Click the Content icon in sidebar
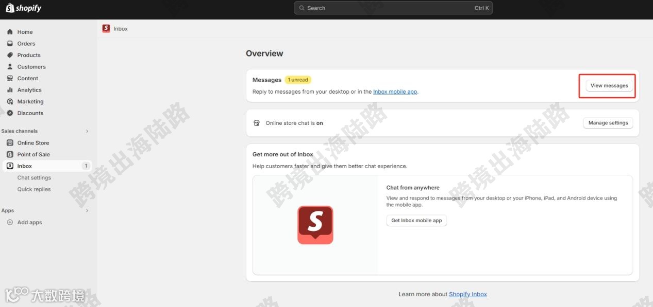Image resolution: width=653 pixels, height=307 pixels. point(10,78)
